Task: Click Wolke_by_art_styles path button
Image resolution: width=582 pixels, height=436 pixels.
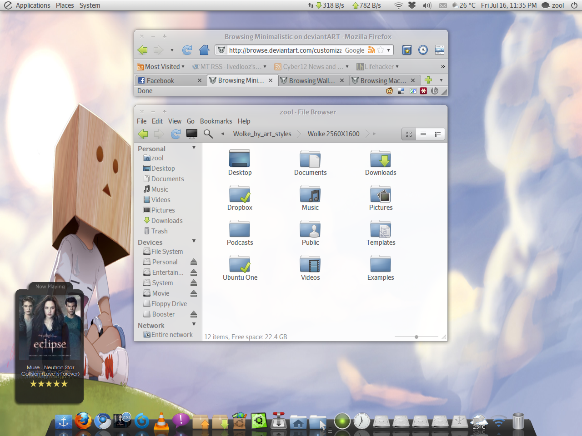Action: (x=262, y=134)
